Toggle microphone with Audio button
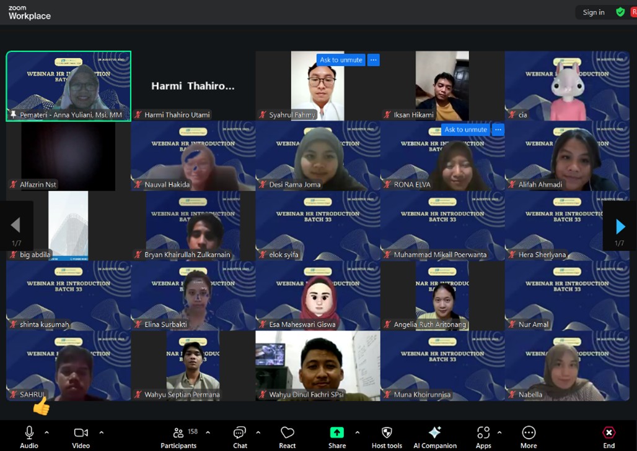The height and width of the screenshot is (451, 637). click(29, 433)
